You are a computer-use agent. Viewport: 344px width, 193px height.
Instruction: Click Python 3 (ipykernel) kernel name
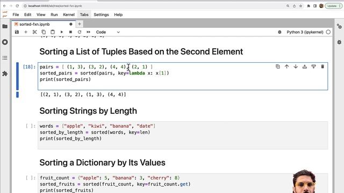point(305,32)
